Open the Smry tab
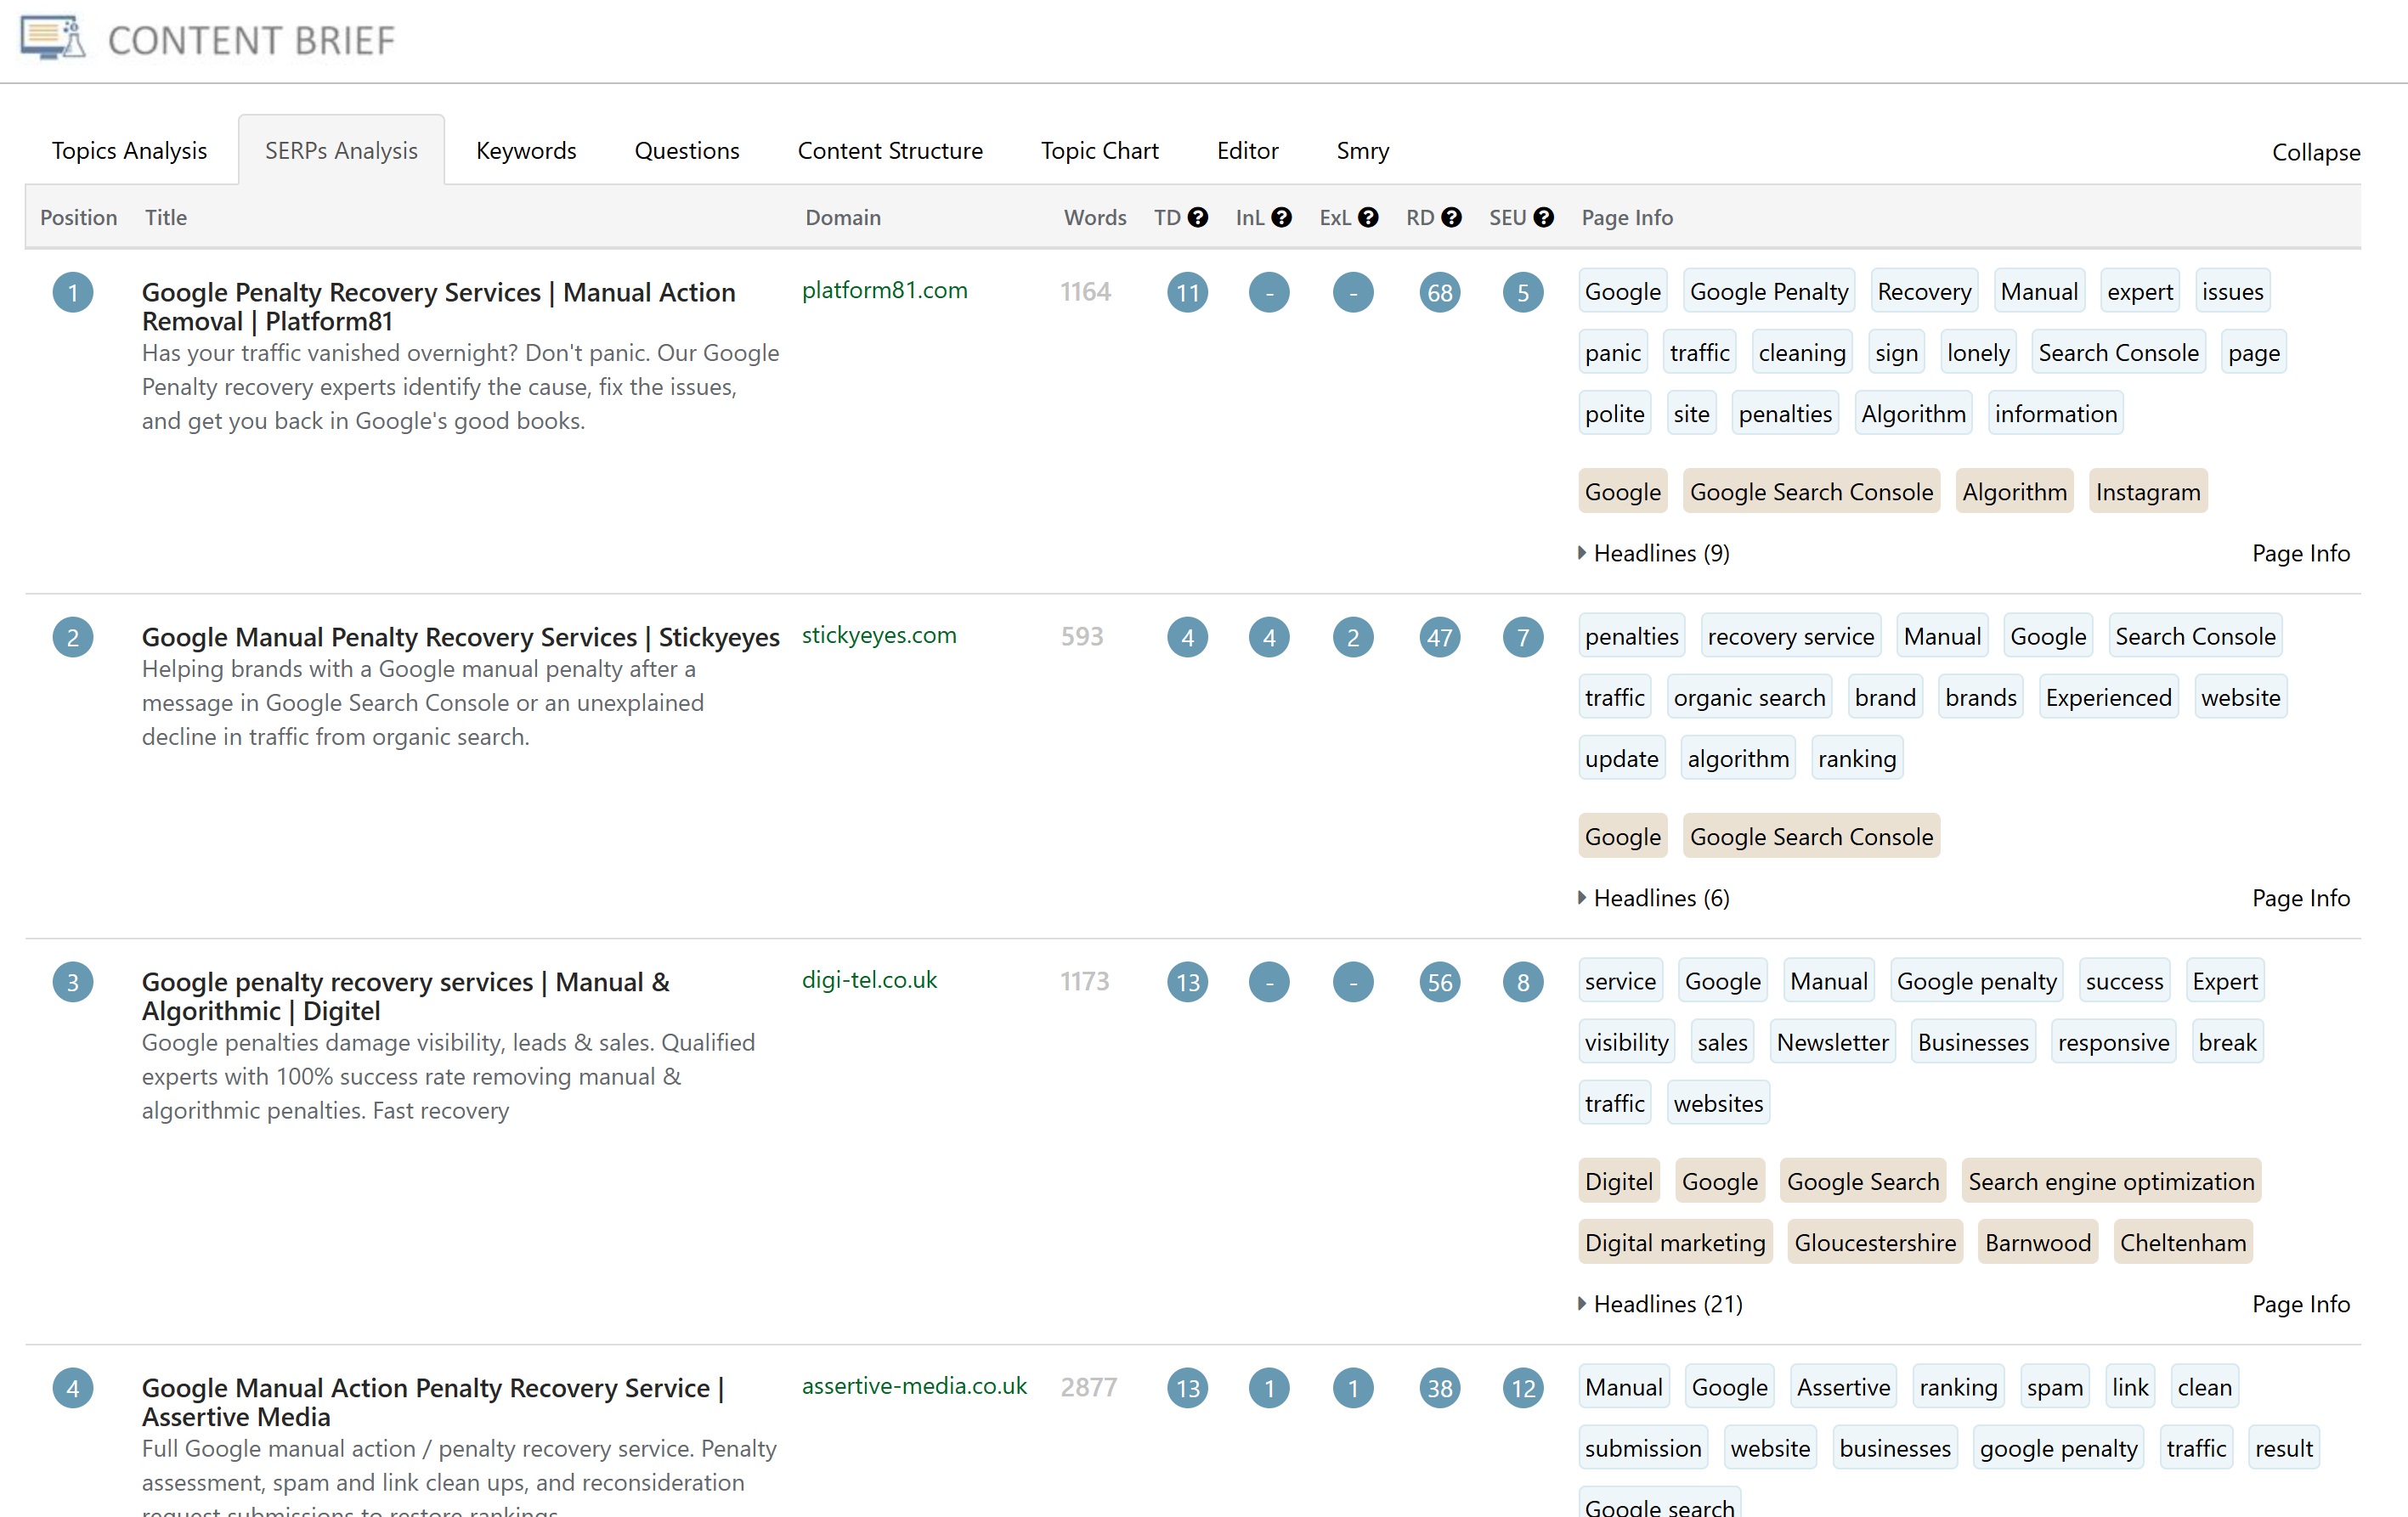Screen dimensions: 2408x1517 click(1363, 151)
